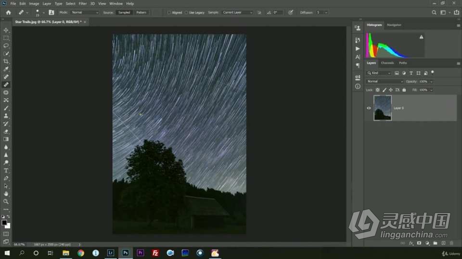
Task: Toggle visibility of Layer 0
Action: [x=369, y=108]
